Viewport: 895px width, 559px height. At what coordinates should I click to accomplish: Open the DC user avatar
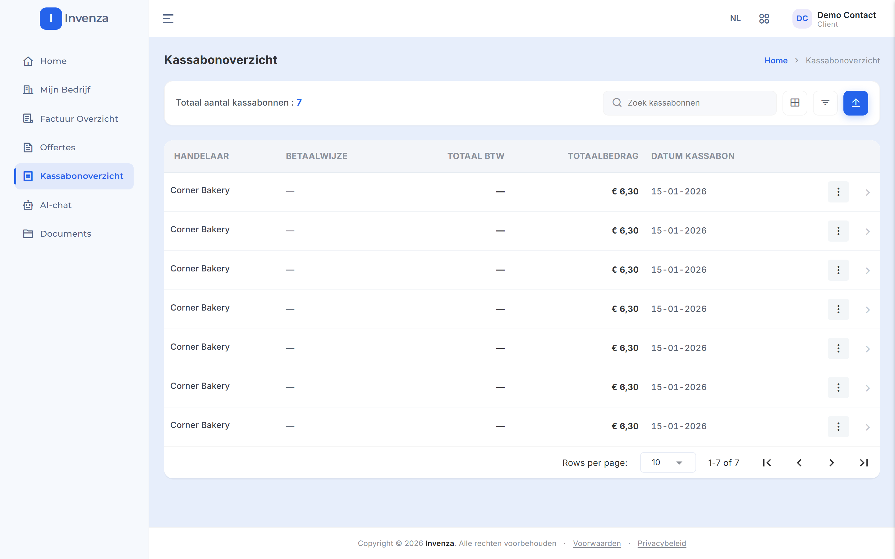[x=802, y=19]
